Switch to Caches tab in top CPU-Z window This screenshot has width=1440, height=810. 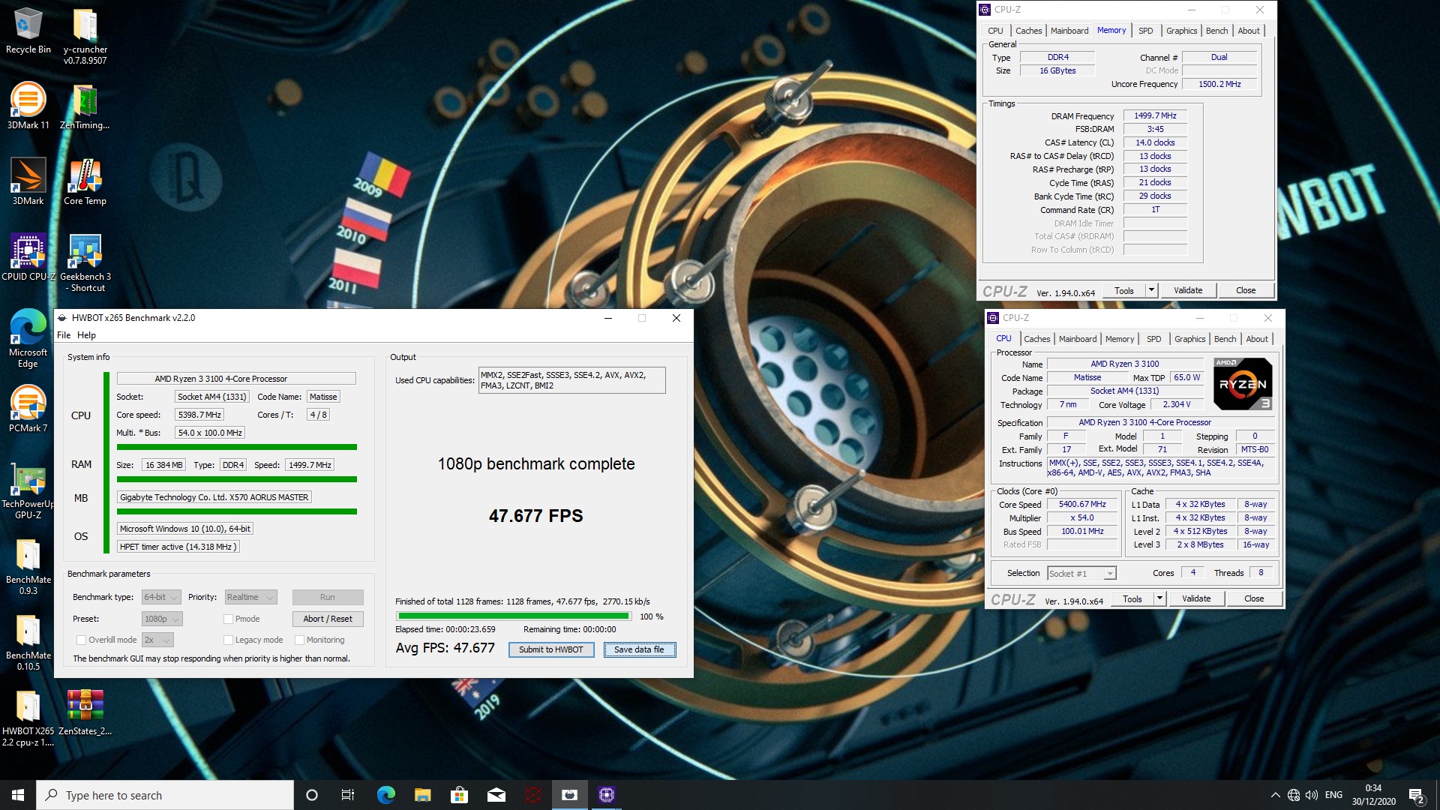click(x=1028, y=31)
